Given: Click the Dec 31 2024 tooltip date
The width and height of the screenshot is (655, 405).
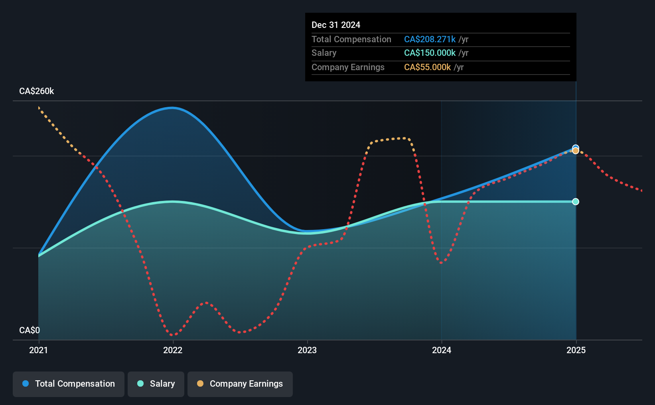Looking at the screenshot, I should point(336,25).
